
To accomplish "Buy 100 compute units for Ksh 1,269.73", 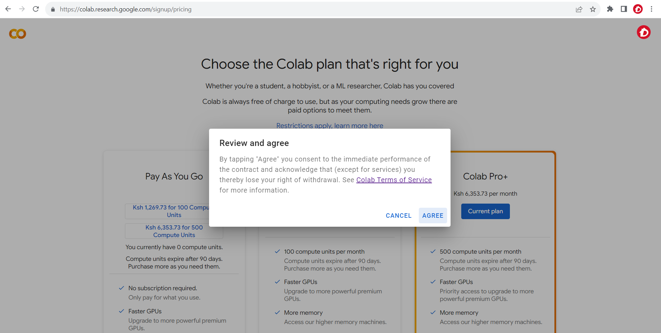I will pyautogui.click(x=174, y=211).
